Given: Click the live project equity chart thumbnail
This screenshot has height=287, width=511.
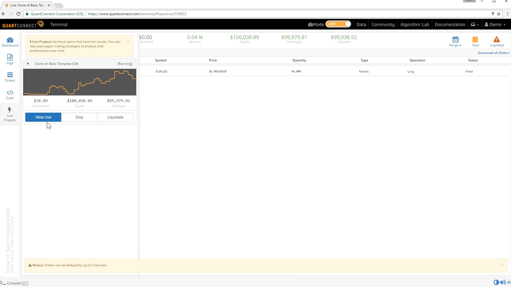Looking at the screenshot, I should [79, 82].
